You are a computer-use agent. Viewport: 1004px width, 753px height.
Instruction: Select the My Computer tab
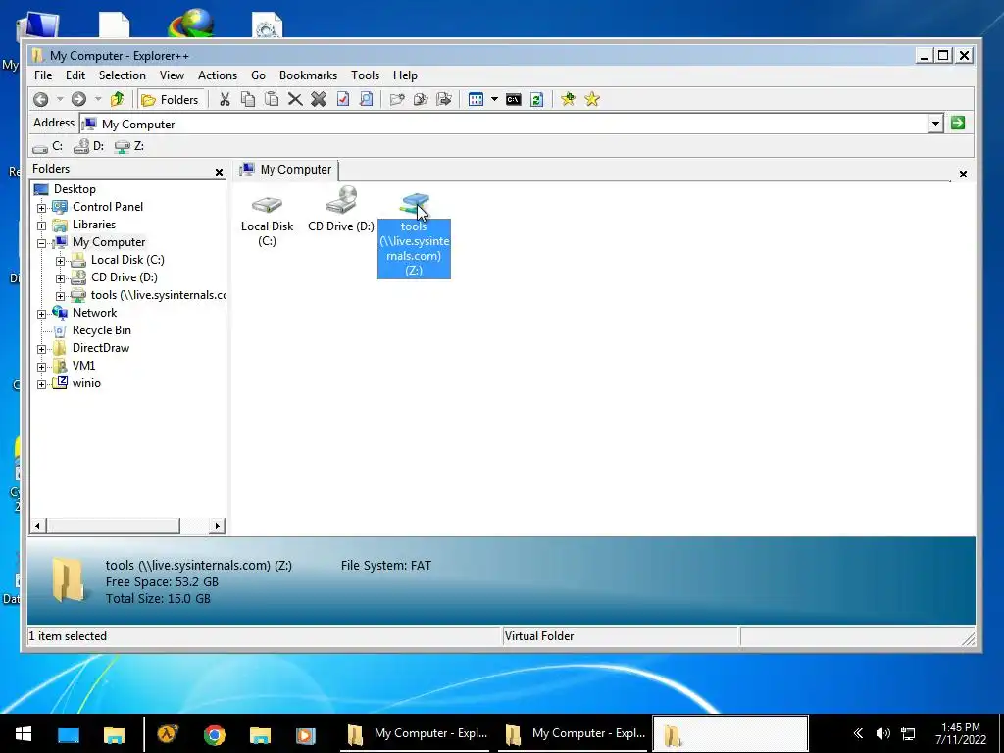tap(286, 170)
